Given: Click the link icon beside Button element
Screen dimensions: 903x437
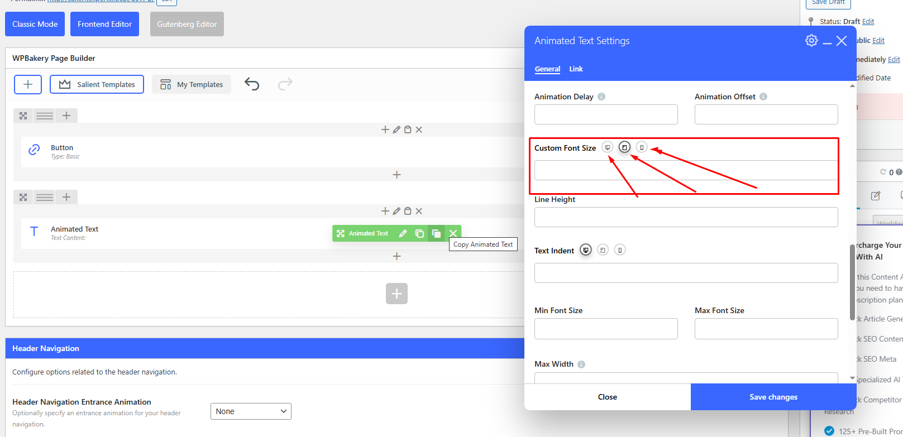Looking at the screenshot, I should pyautogui.click(x=34, y=150).
